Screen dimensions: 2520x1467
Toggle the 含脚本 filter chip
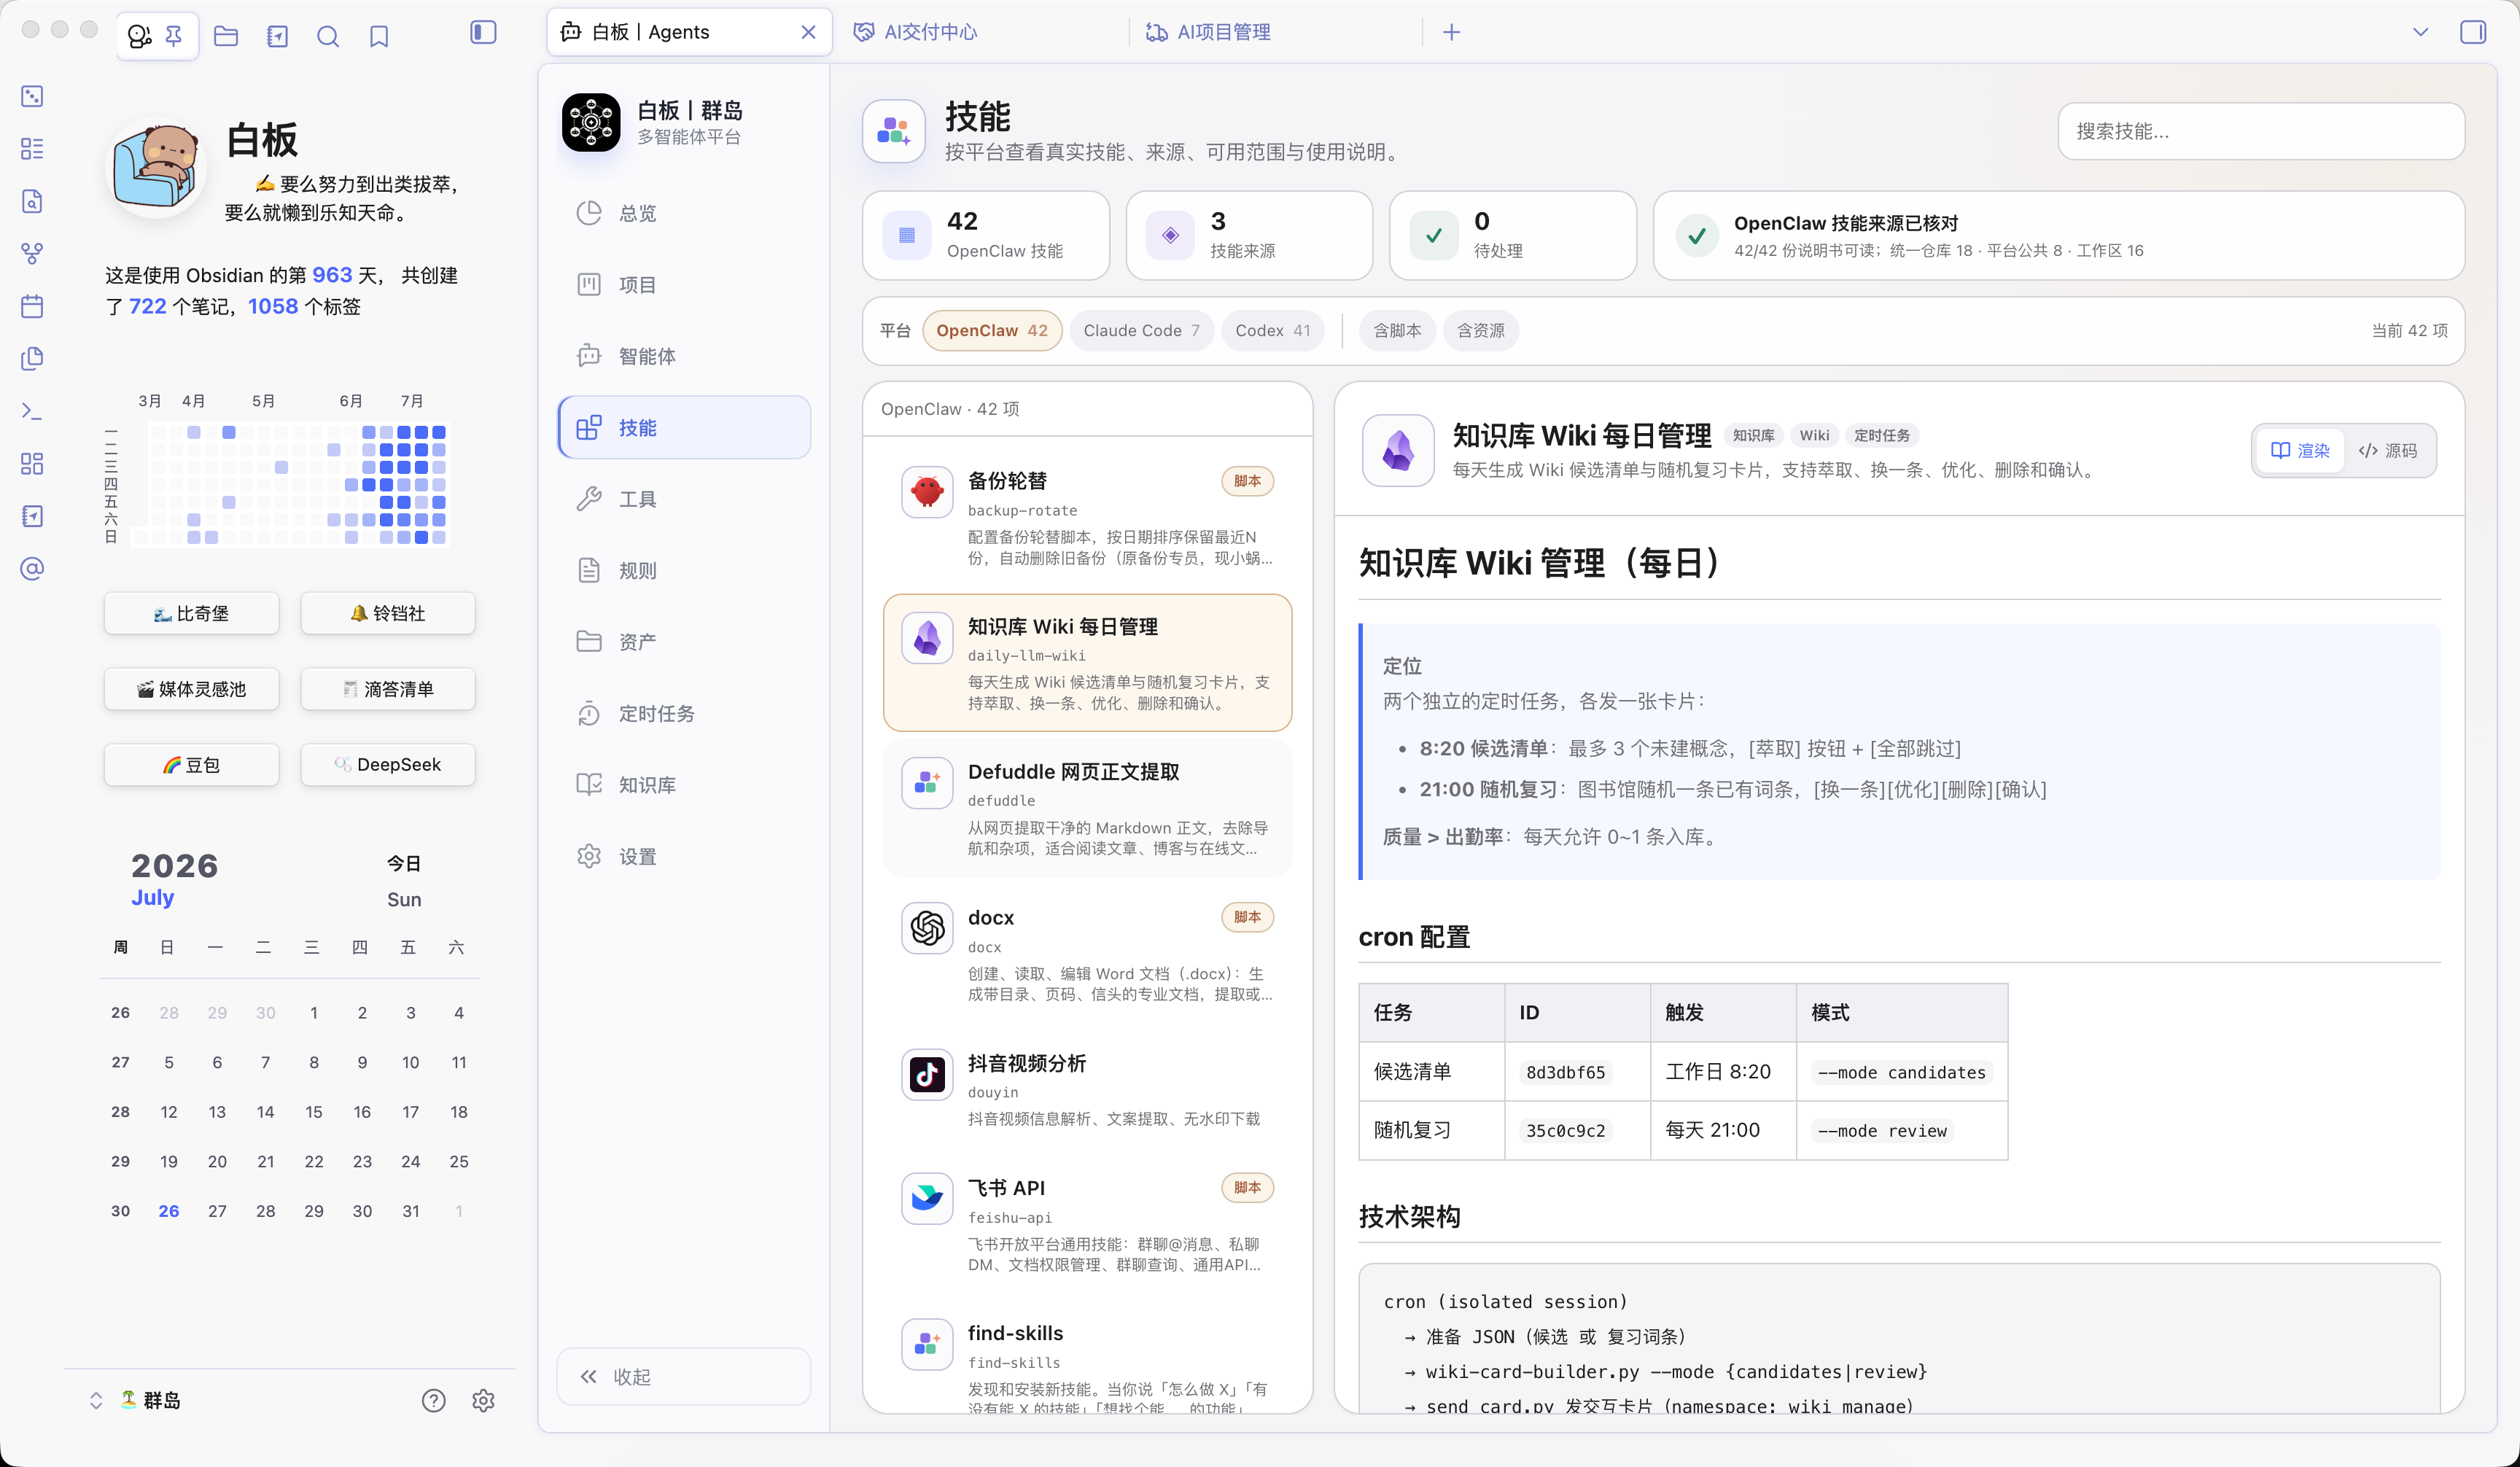click(1397, 331)
